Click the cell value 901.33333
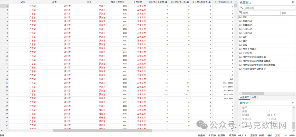The height and width of the screenshot is (137, 296). click(x=223, y=83)
